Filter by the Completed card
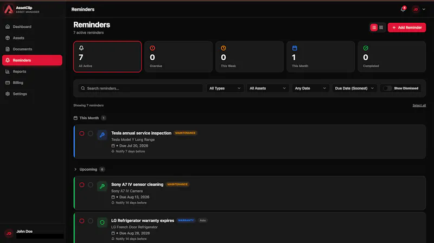The image size is (434, 243). pos(392,56)
